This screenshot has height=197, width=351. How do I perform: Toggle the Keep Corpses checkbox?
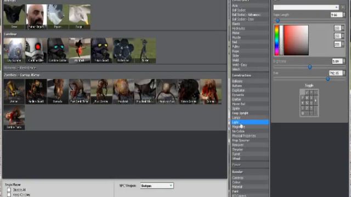(9, 195)
